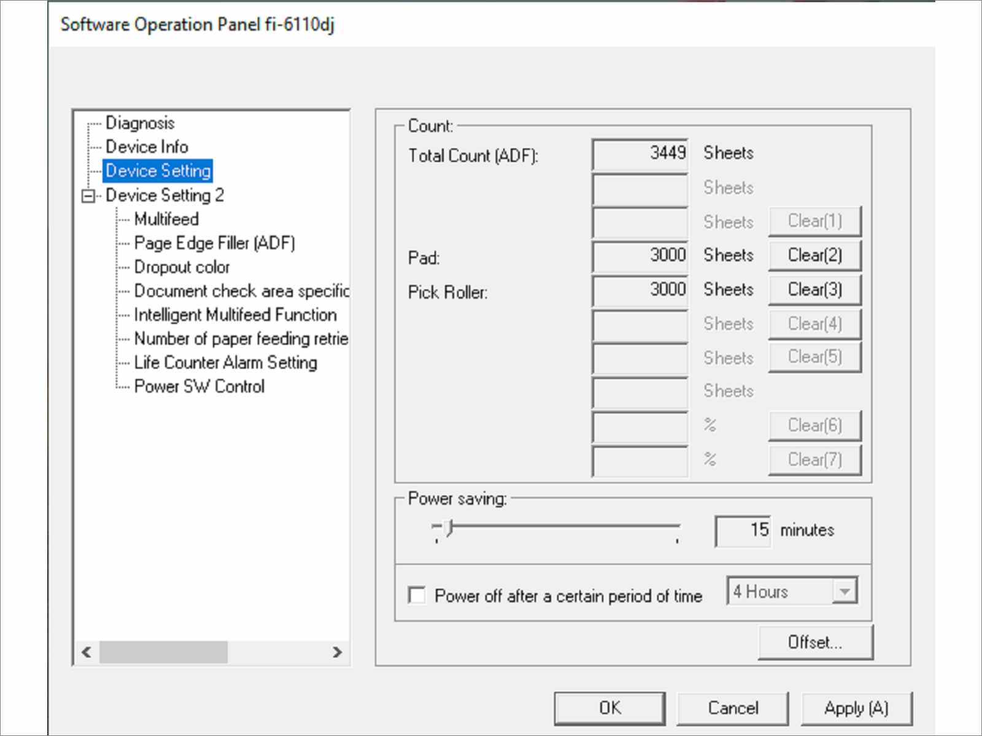Reset Pick Roller count via Clear(3)
The height and width of the screenshot is (736, 982).
pyautogui.click(x=815, y=289)
